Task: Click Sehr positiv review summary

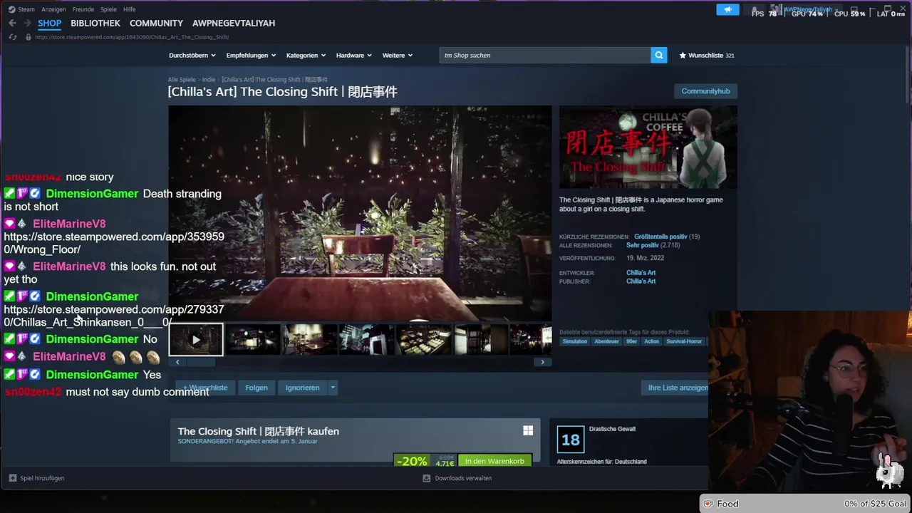Action: pos(643,245)
